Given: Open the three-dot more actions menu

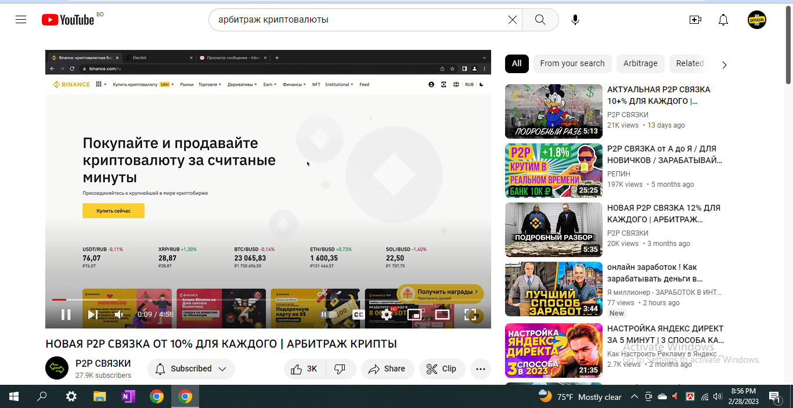Looking at the screenshot, I should (x=481, y=369).
